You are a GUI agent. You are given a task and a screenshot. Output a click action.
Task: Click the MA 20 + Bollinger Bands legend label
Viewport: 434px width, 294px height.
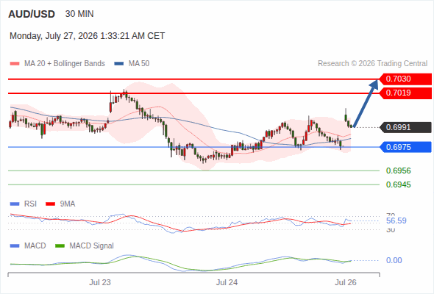click(x=65, y=64)
